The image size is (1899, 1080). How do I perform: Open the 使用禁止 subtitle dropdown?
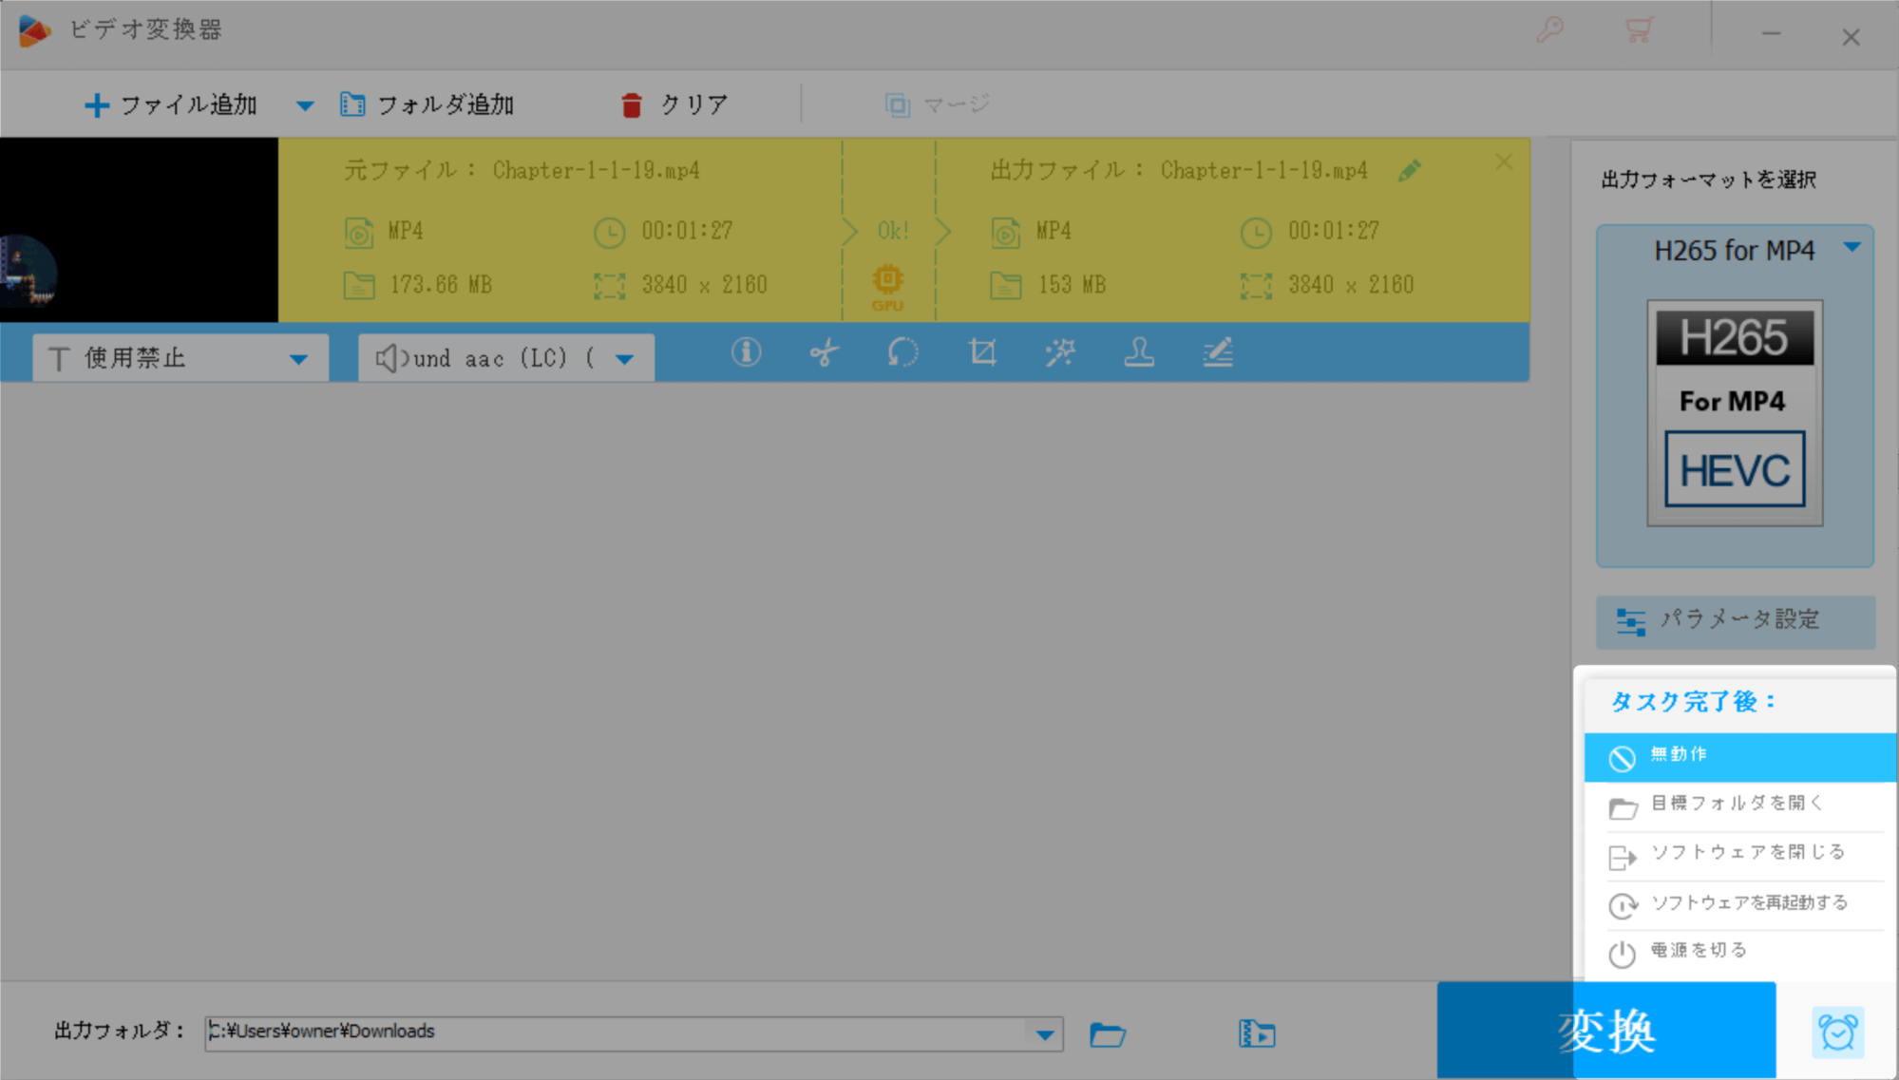[x=180, y=358]
